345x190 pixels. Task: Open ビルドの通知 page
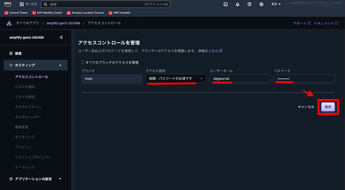(25, 87)
